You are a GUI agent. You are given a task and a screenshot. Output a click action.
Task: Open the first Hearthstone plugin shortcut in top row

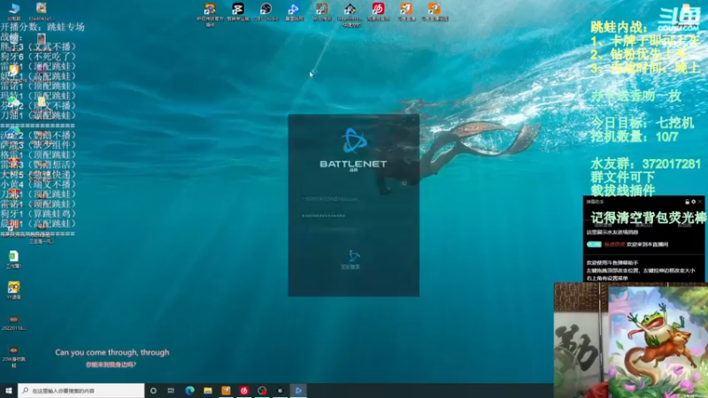tap(210, 13)
